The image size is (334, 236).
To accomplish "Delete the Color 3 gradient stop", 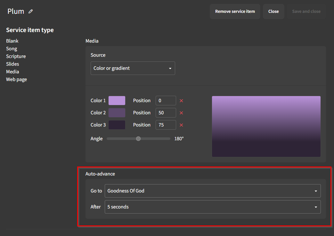I will click(181, 125).
